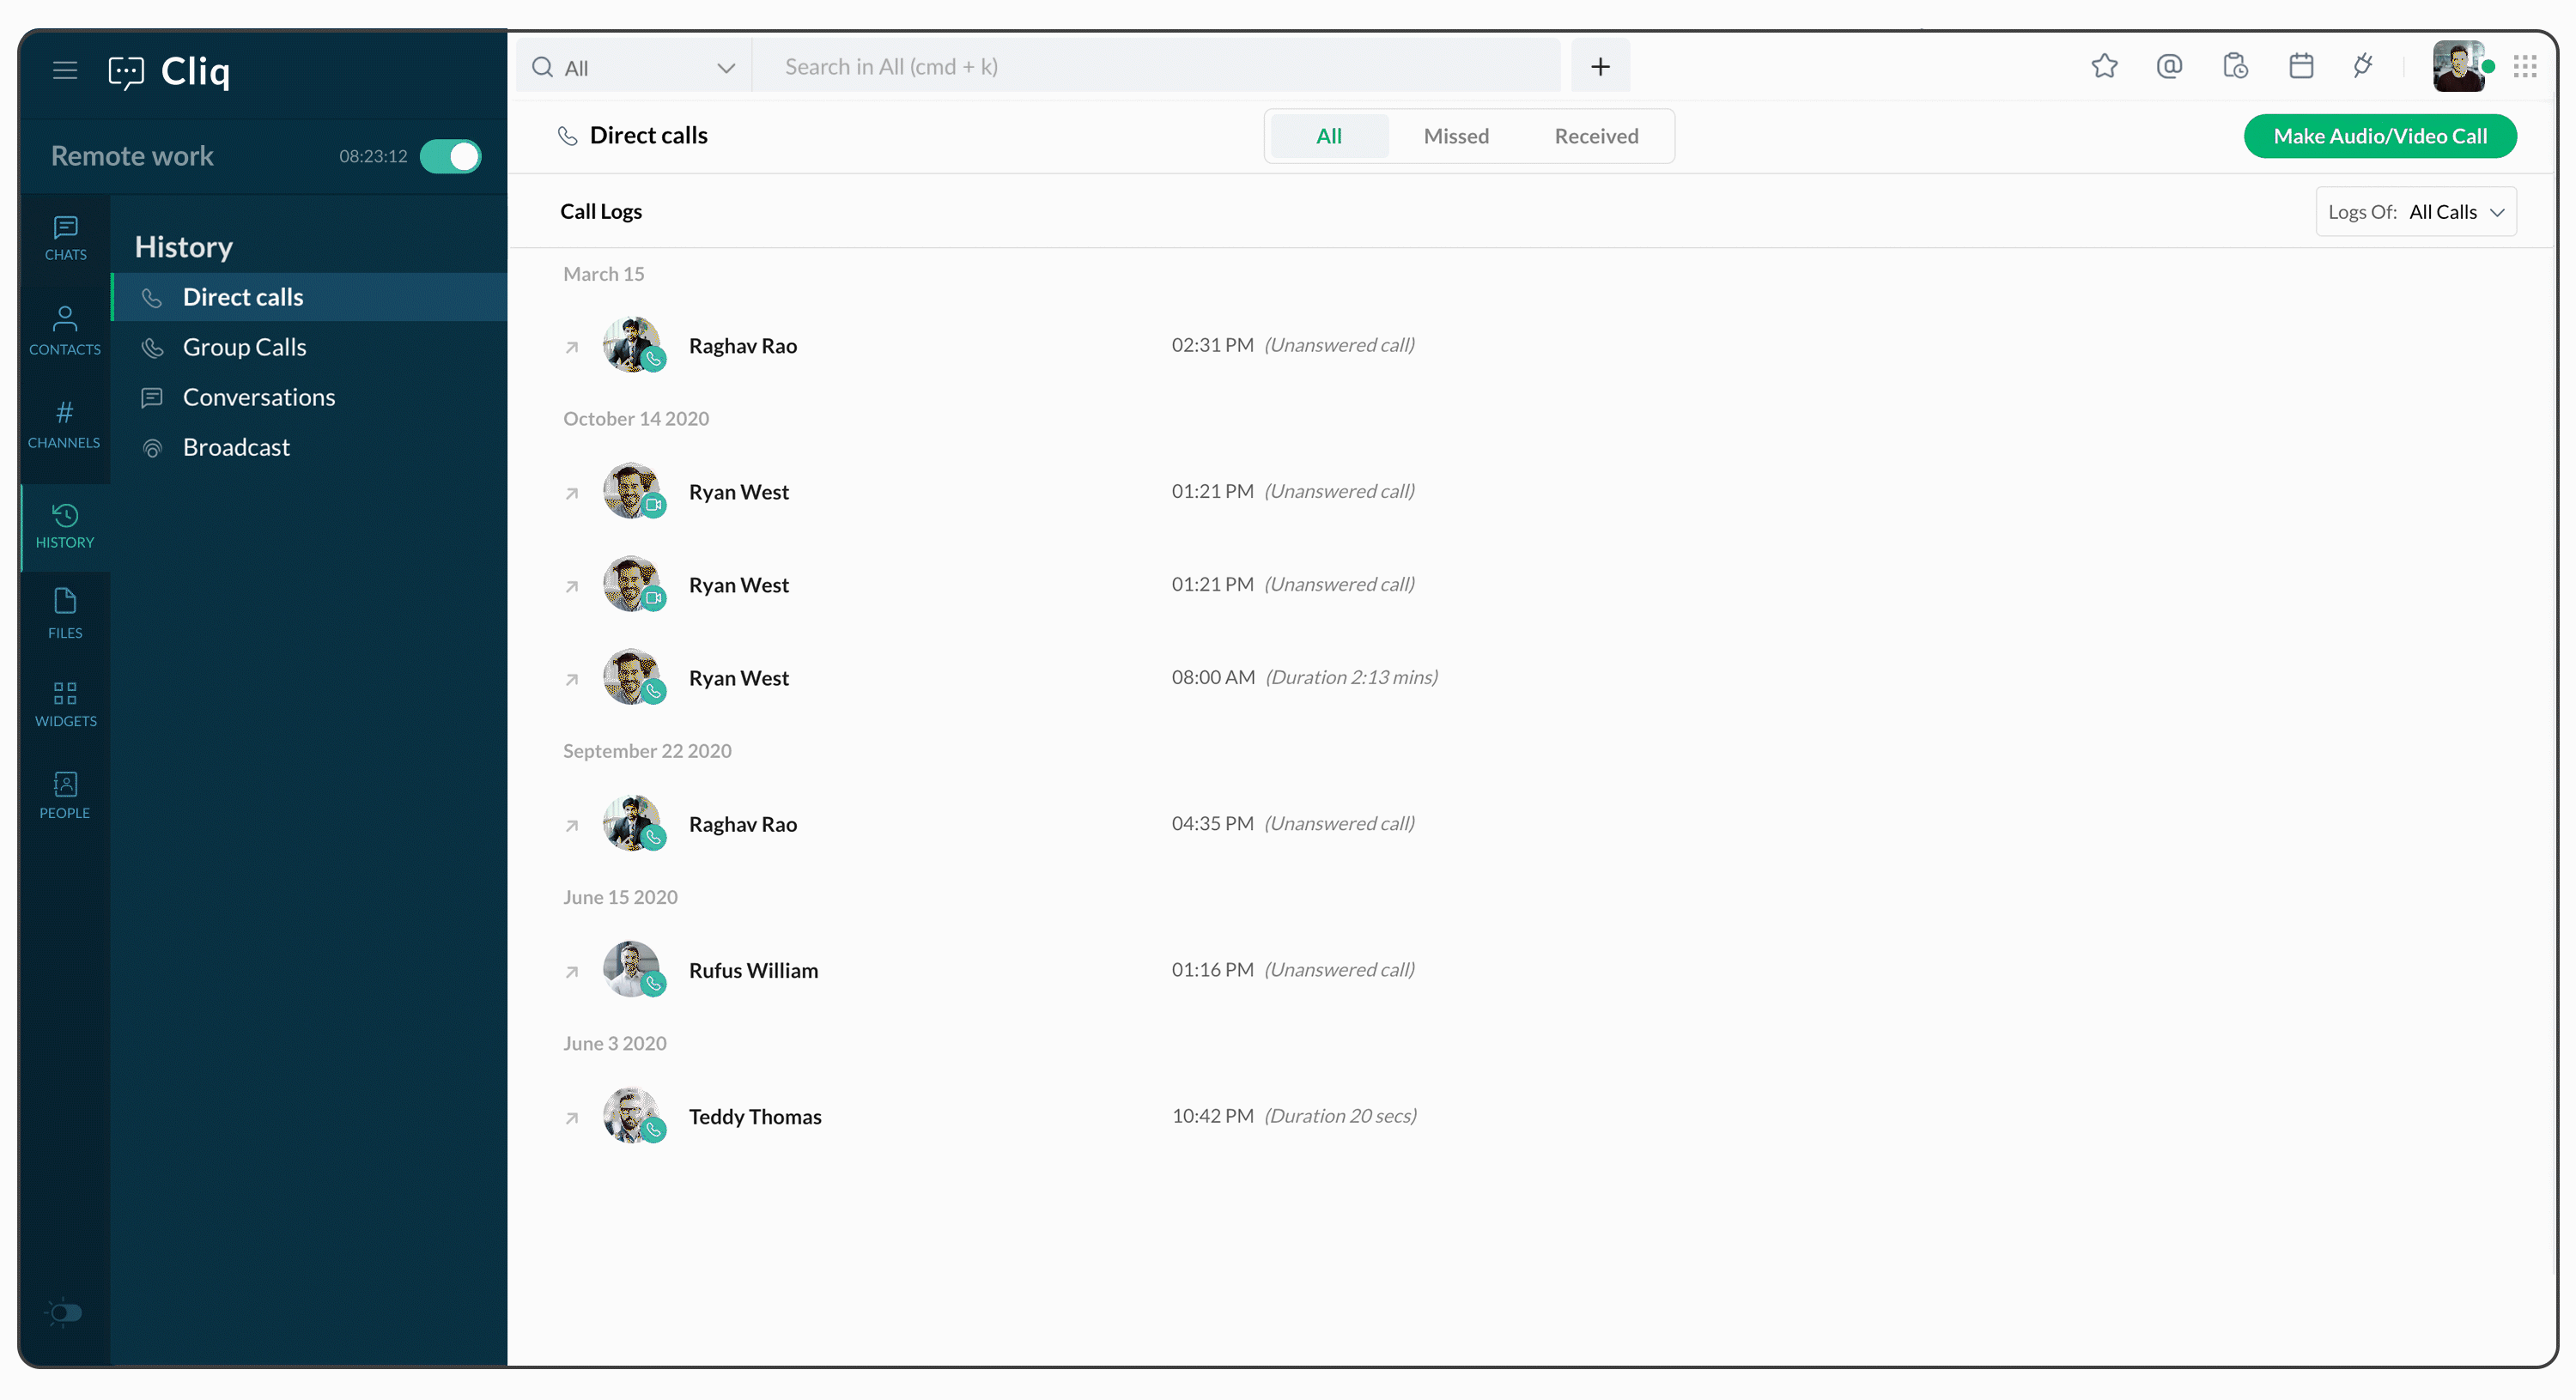Open the integrations plug icon

point(2363,66)
